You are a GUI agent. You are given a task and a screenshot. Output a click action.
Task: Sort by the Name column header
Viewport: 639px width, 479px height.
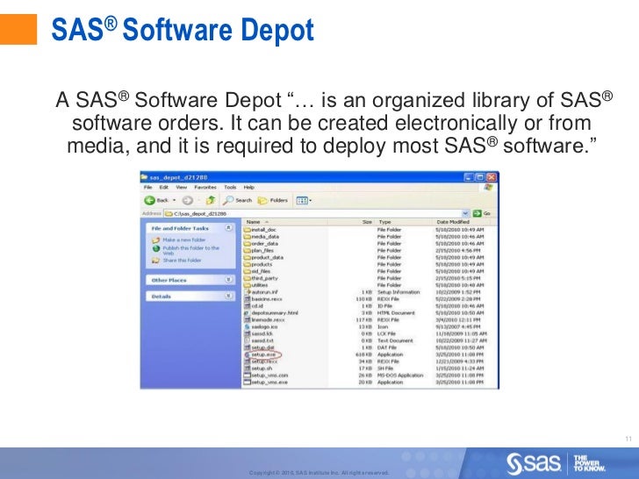285,222
